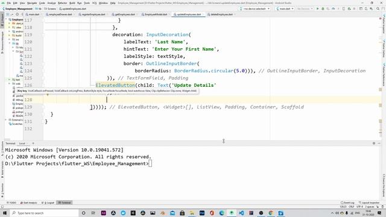
Task: Open the Layout Inspector
Action: coord(369,203)
